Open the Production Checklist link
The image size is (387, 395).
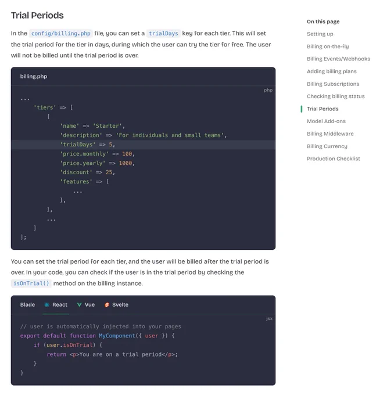(334, 159)
